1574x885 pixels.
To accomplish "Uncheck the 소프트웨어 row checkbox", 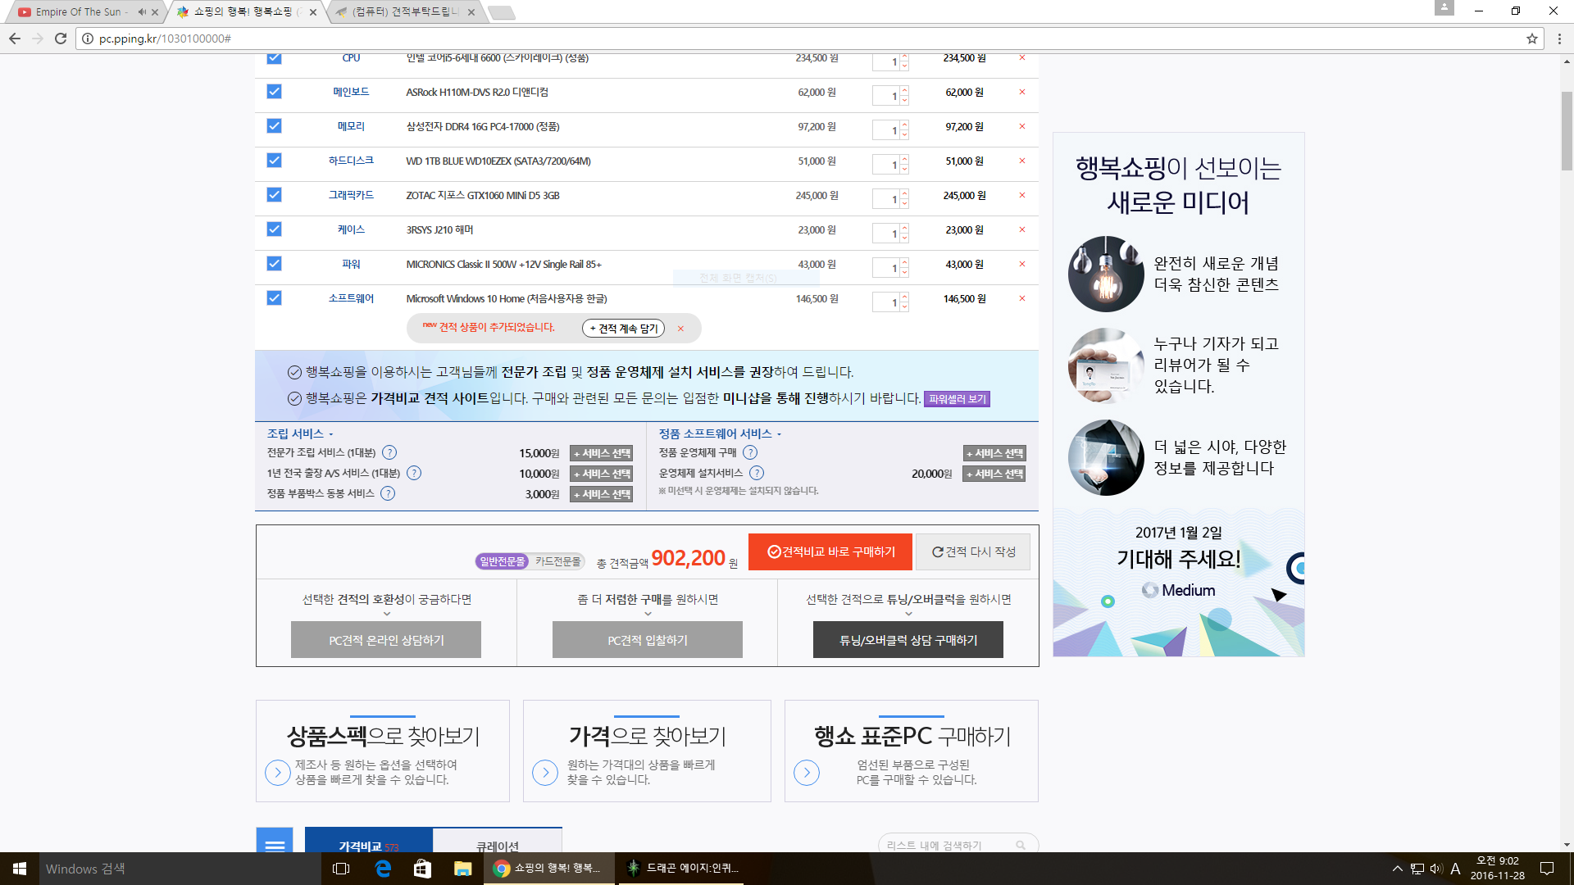I will (x=274, y=298).
